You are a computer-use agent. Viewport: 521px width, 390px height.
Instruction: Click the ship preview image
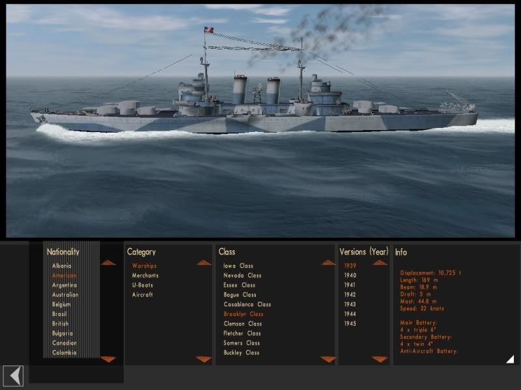click(260, 121)
